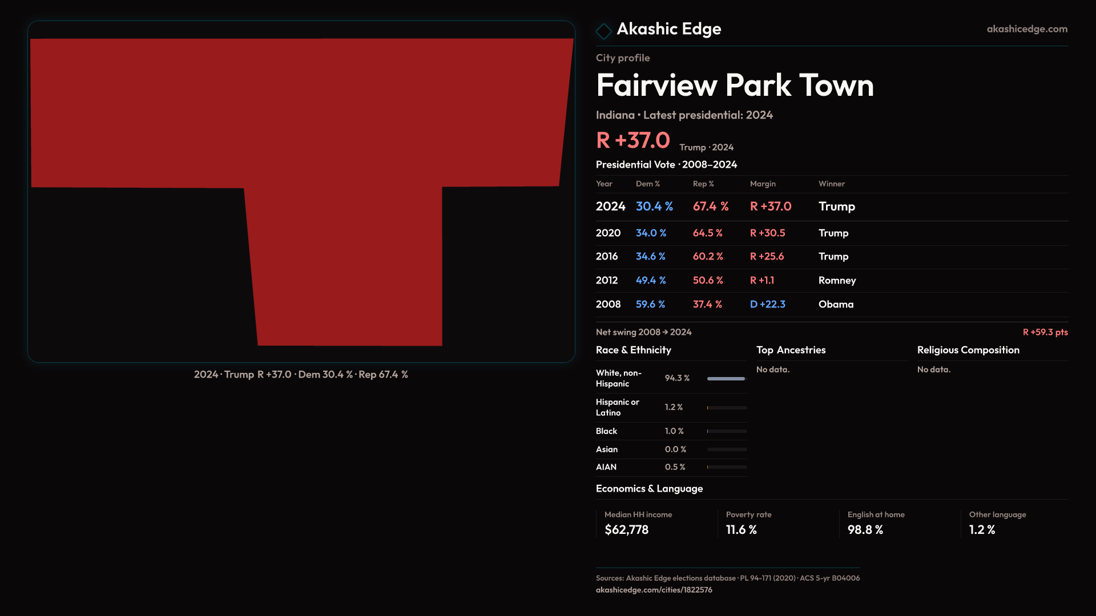Click the Poverty rate stat card
Screen dimensions: 1096x616
pyautogui.click(x=748, y=523)
